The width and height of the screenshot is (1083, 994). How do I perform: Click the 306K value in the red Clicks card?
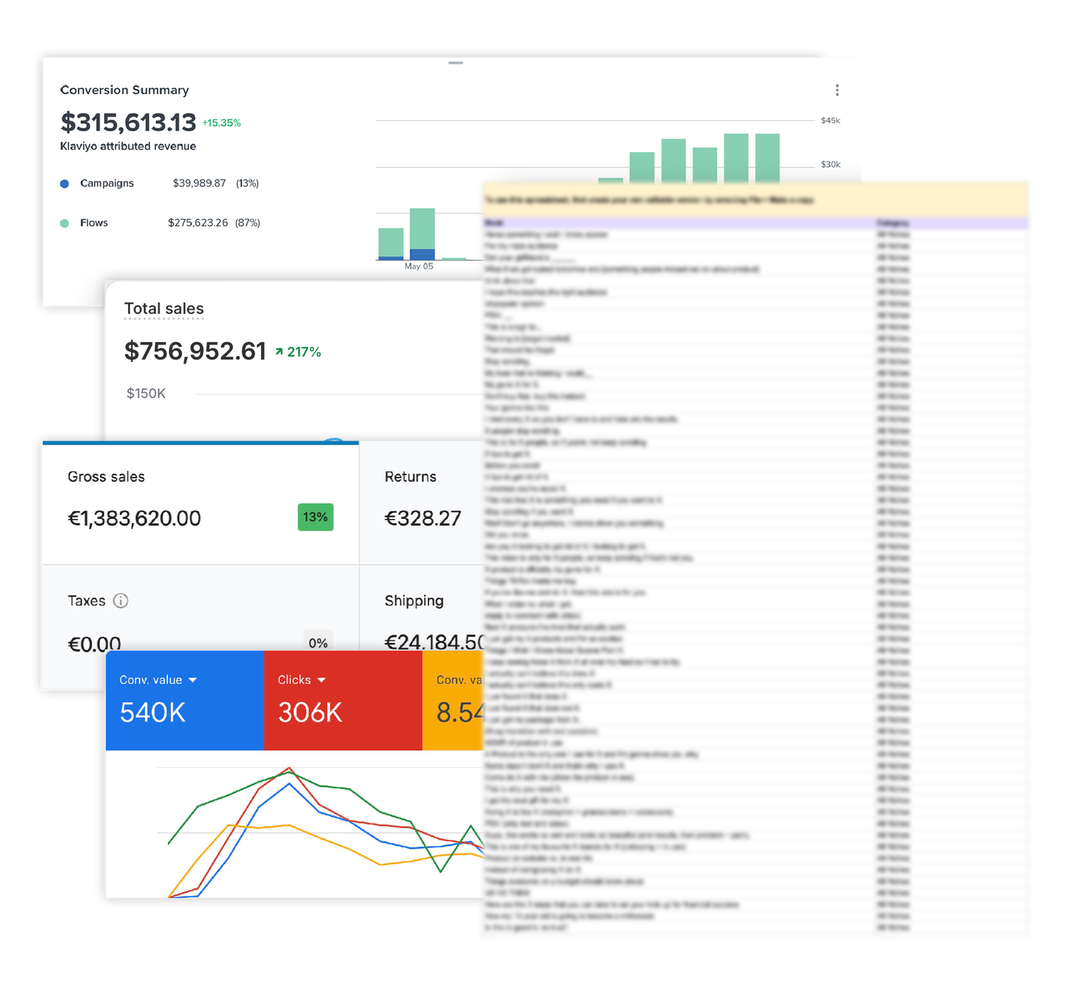point(310,713)
